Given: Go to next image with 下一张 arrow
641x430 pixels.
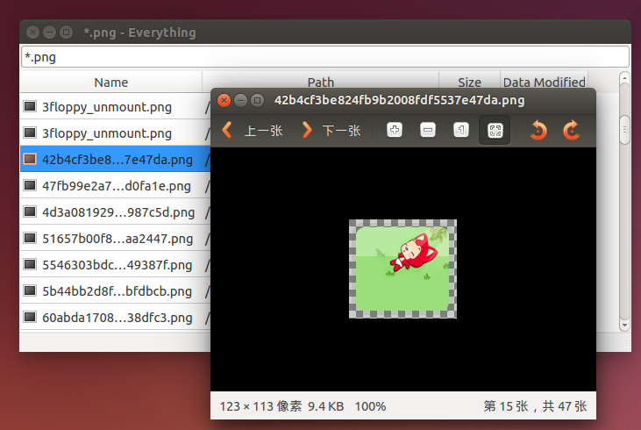Looking at the screenshot, I should [307, 131].
